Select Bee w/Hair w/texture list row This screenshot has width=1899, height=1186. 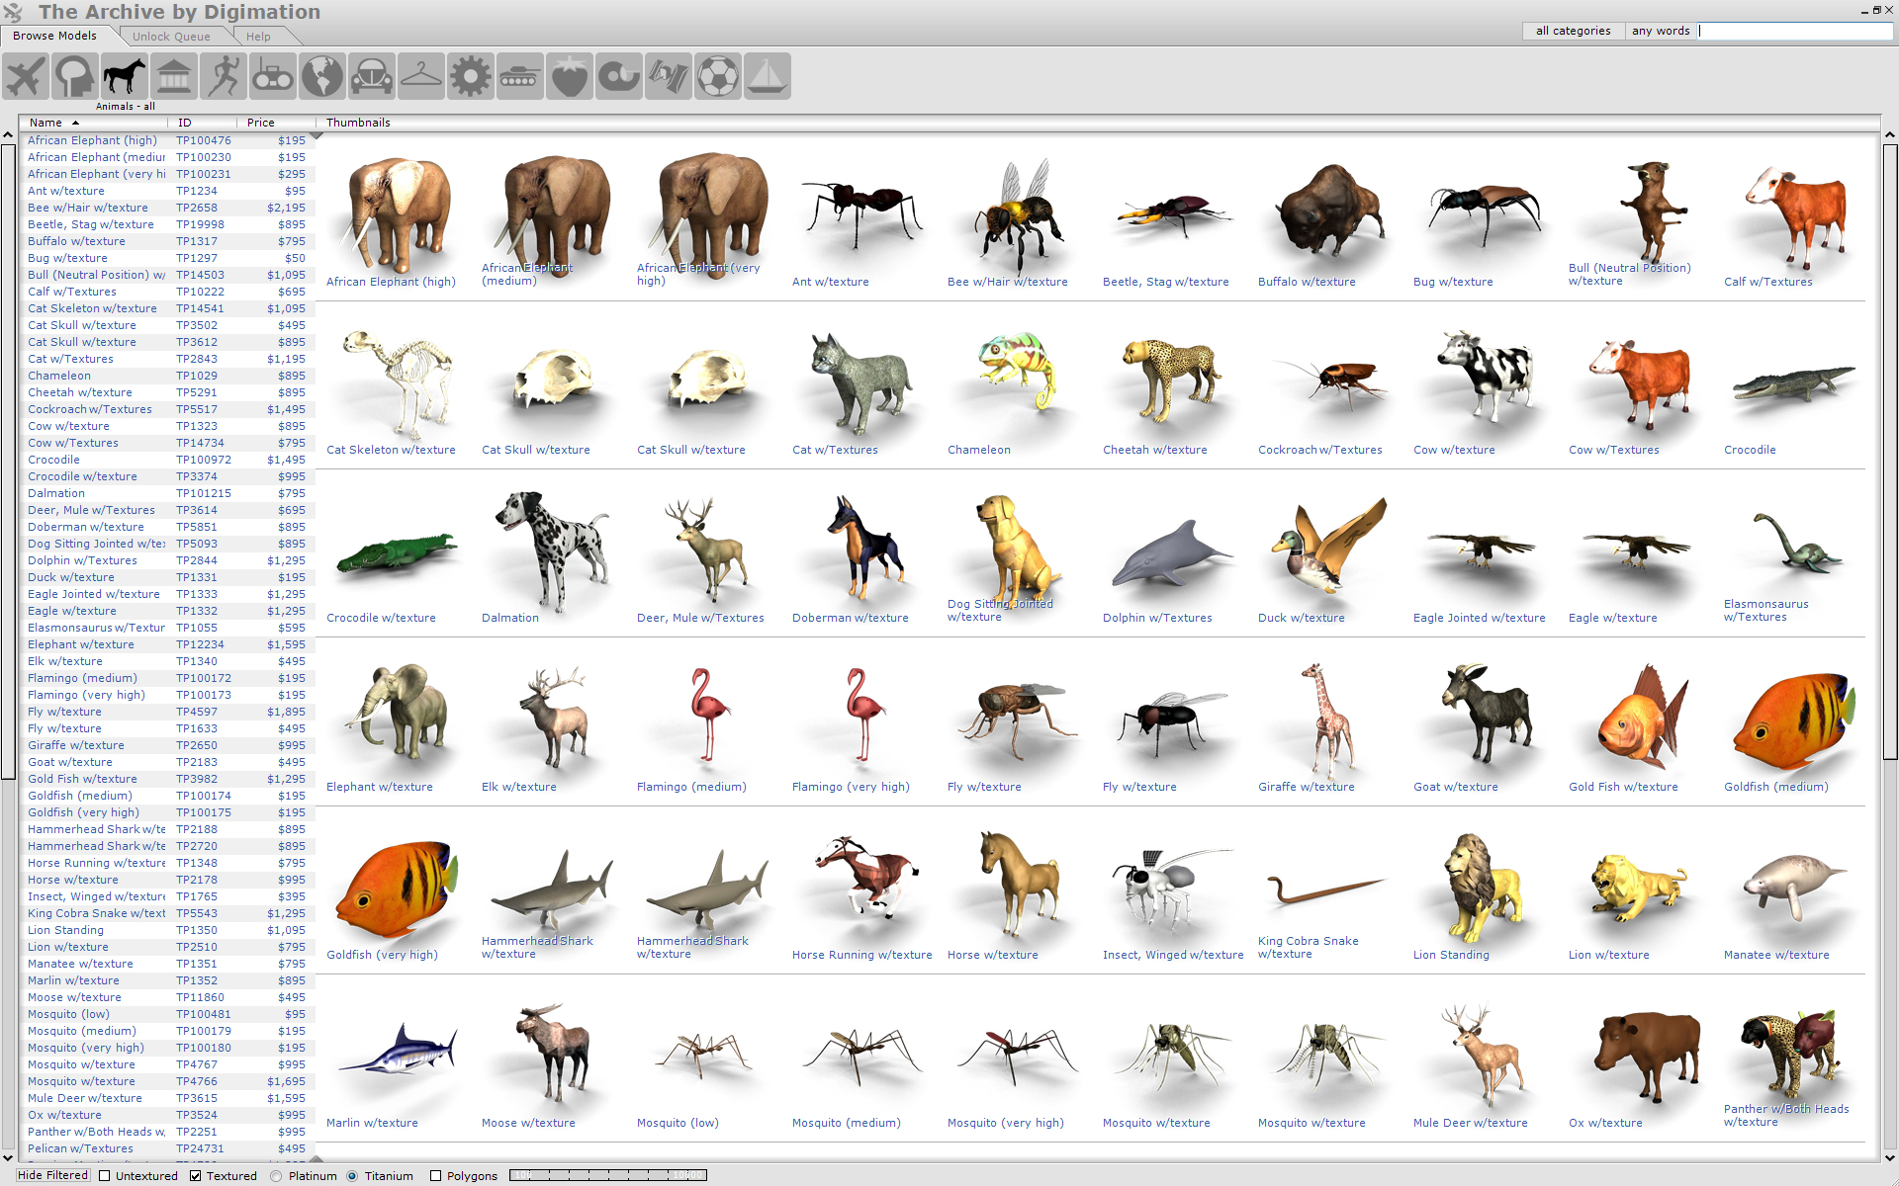[166, 208]
